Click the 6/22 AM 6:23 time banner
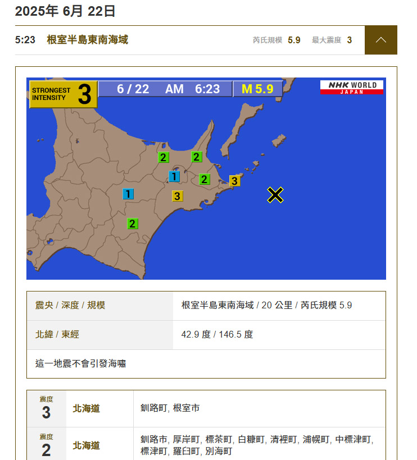This screenshot has height=460, width=417. tap(165, 89)
